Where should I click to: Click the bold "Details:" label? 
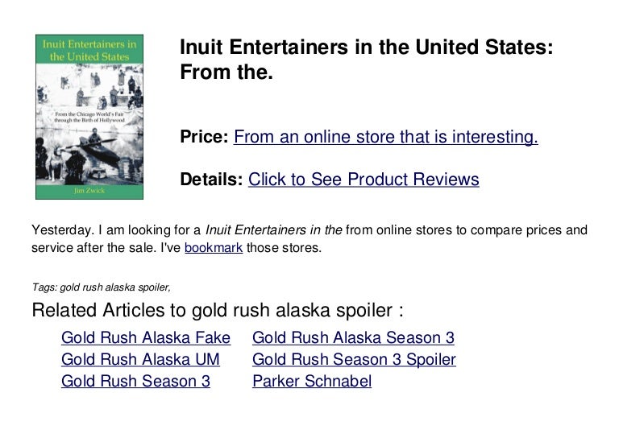(211, 180)
